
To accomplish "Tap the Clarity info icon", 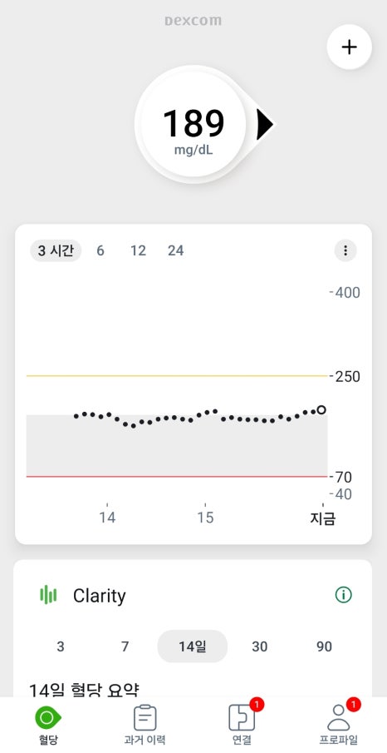I will coord(343,595).
